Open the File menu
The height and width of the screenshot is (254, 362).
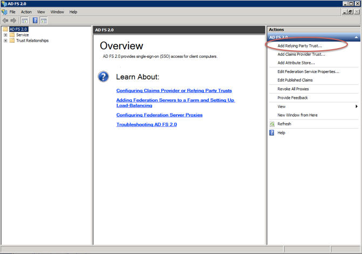point(12,12)
